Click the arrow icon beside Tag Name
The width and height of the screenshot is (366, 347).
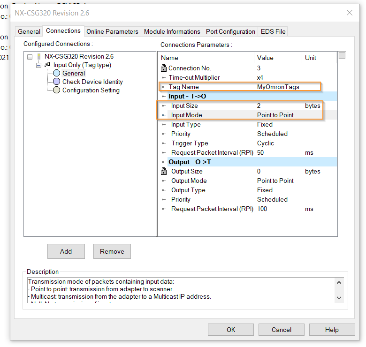pos(164,87)
